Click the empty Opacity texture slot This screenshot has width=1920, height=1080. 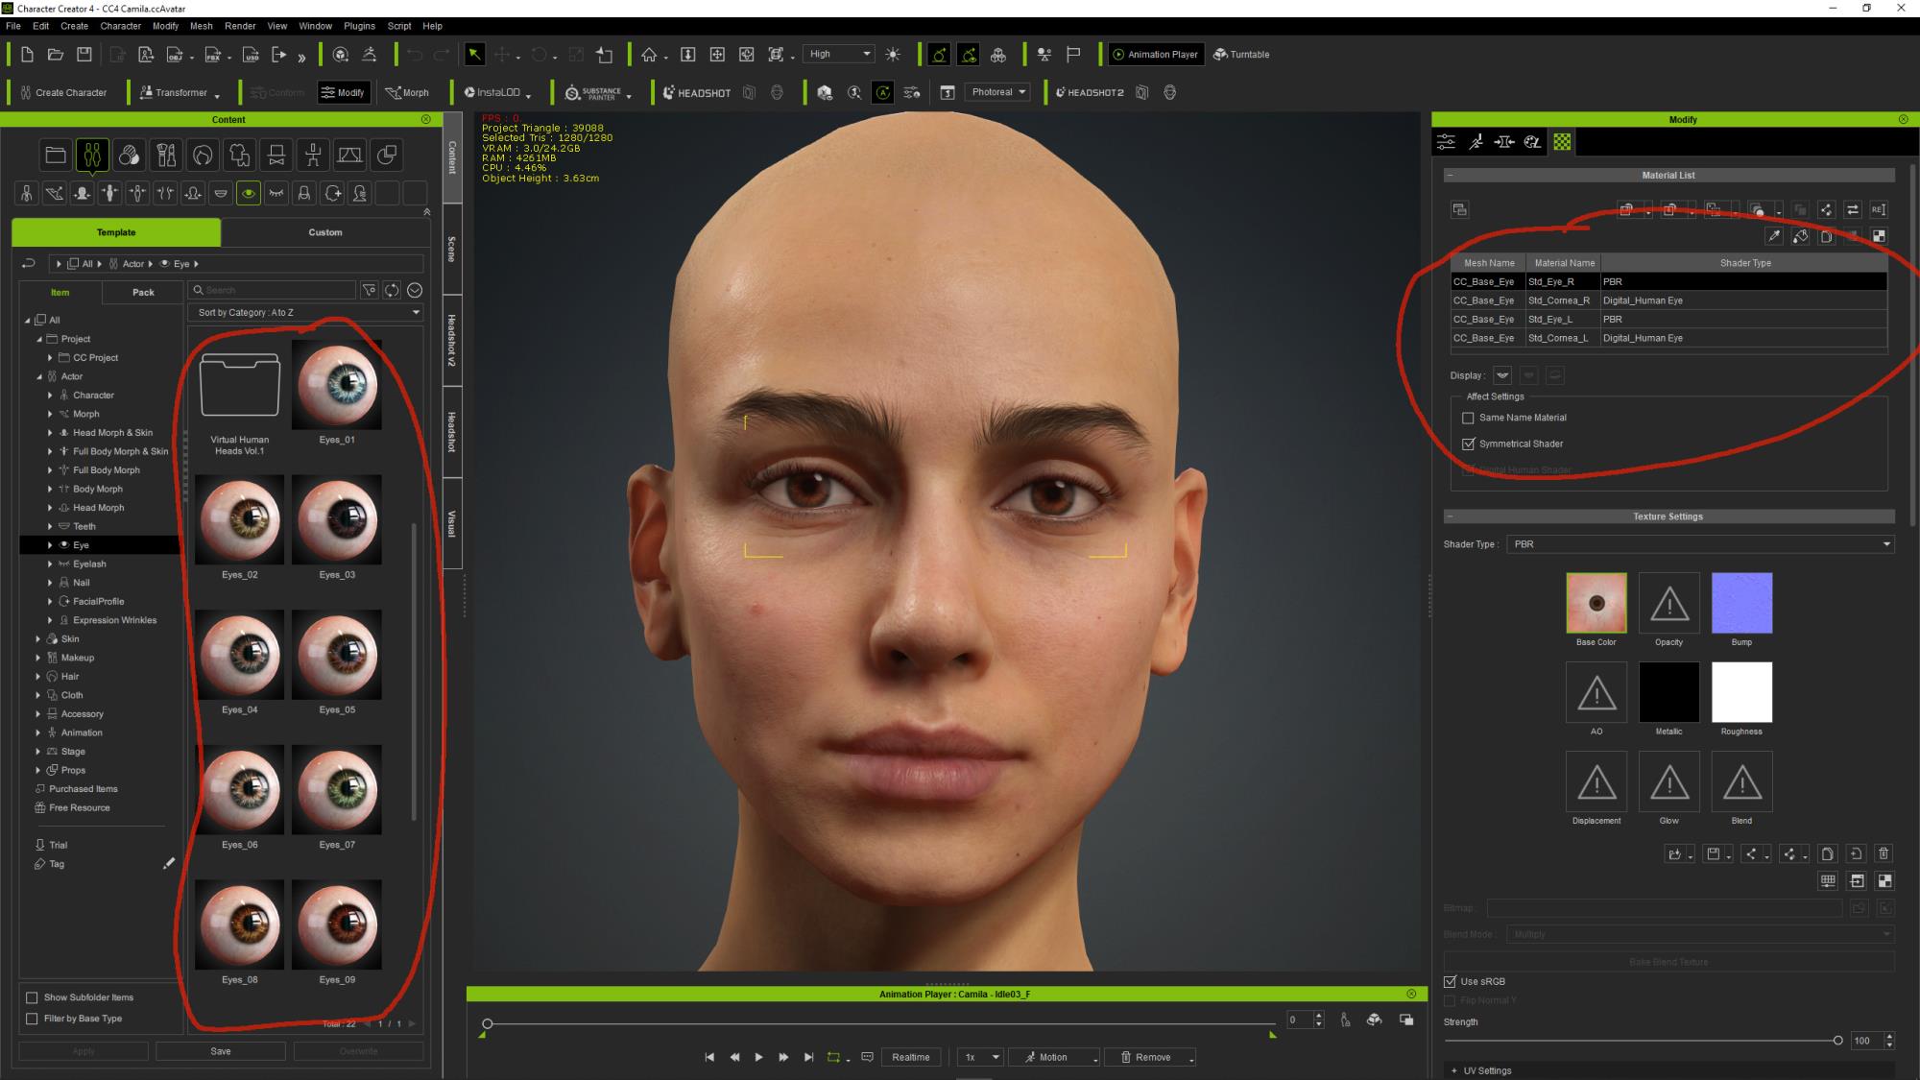(1669, 603)
